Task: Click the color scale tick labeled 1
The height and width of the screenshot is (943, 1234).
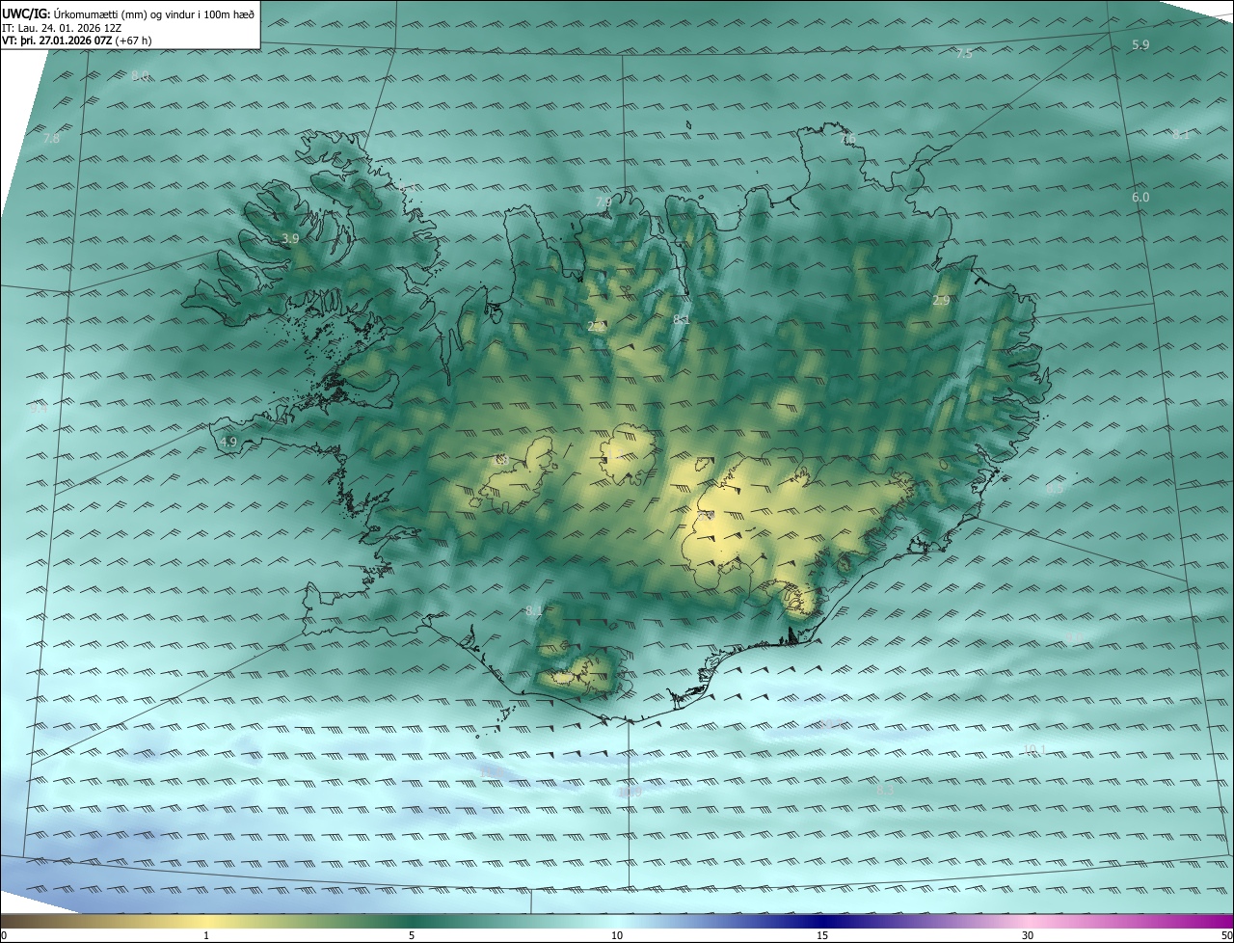Action: pos(206,935)
